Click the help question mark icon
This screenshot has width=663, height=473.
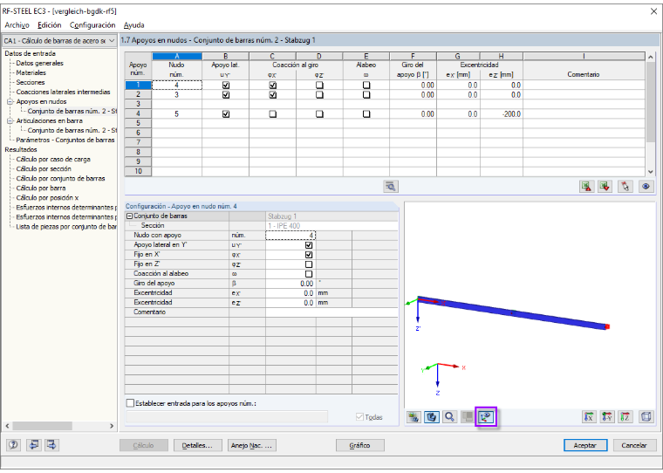[14, 445]
